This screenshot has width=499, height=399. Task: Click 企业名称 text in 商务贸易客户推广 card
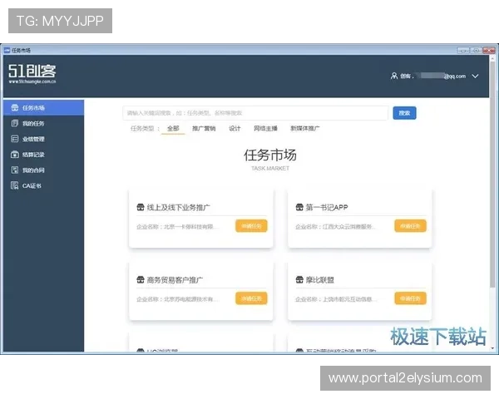point(178,299)
